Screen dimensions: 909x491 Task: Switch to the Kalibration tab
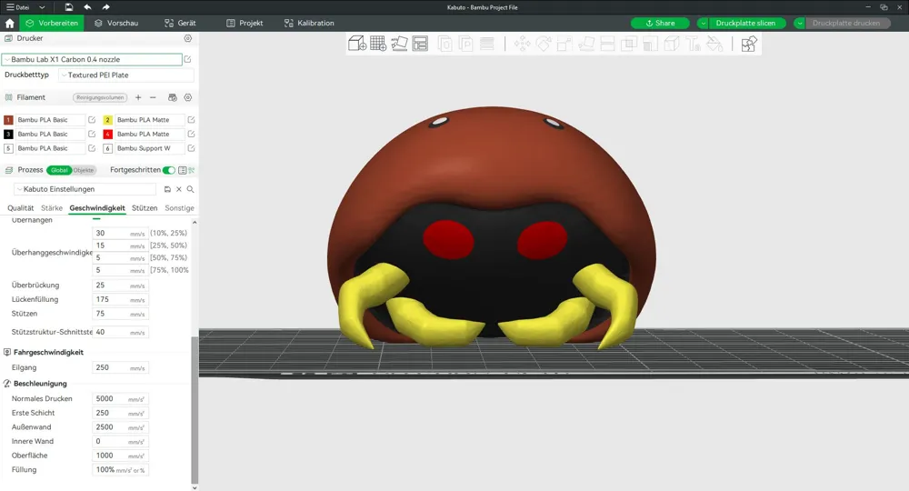click(309, 24)
